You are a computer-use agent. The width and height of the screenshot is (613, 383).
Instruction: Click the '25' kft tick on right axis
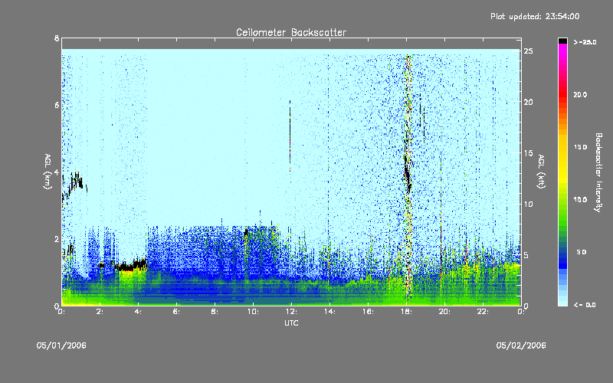click(528, 51)
